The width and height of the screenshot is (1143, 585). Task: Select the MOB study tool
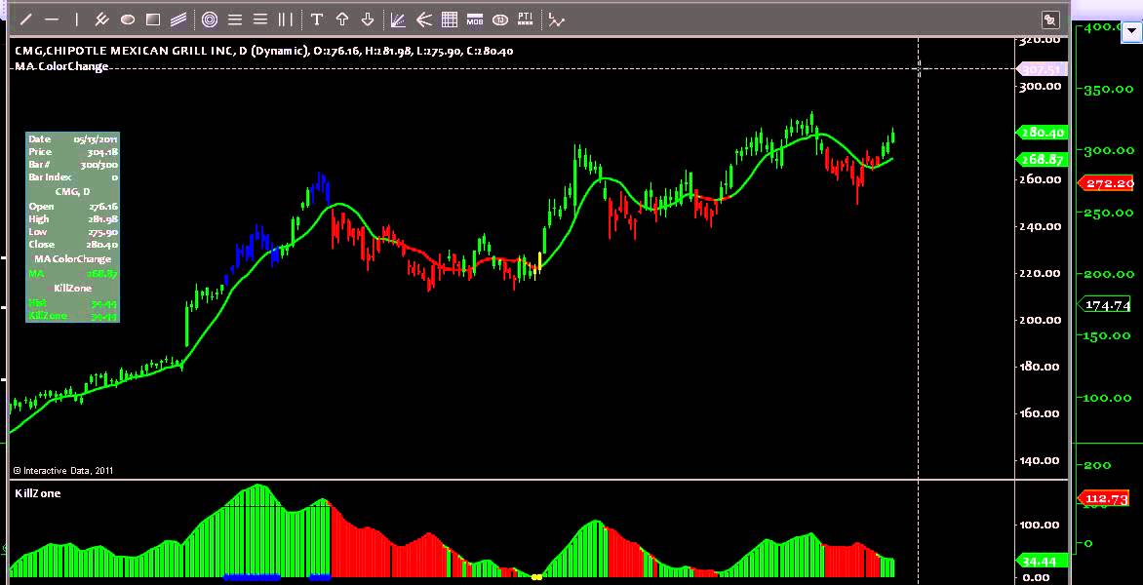pos(475,19)
